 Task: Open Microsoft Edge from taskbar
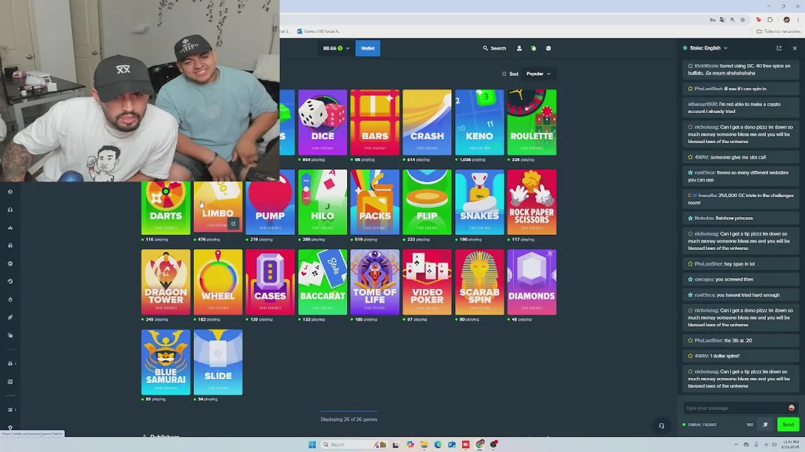(x=438, y=444)
